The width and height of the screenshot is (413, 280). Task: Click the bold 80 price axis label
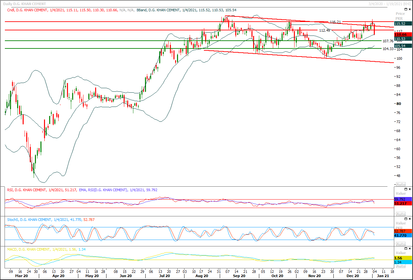click(x=399, y=104)
